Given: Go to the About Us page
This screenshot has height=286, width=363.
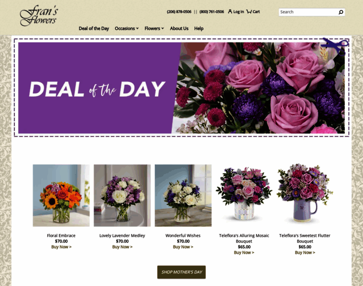Looking at the screenshot, I should [179, 29].
